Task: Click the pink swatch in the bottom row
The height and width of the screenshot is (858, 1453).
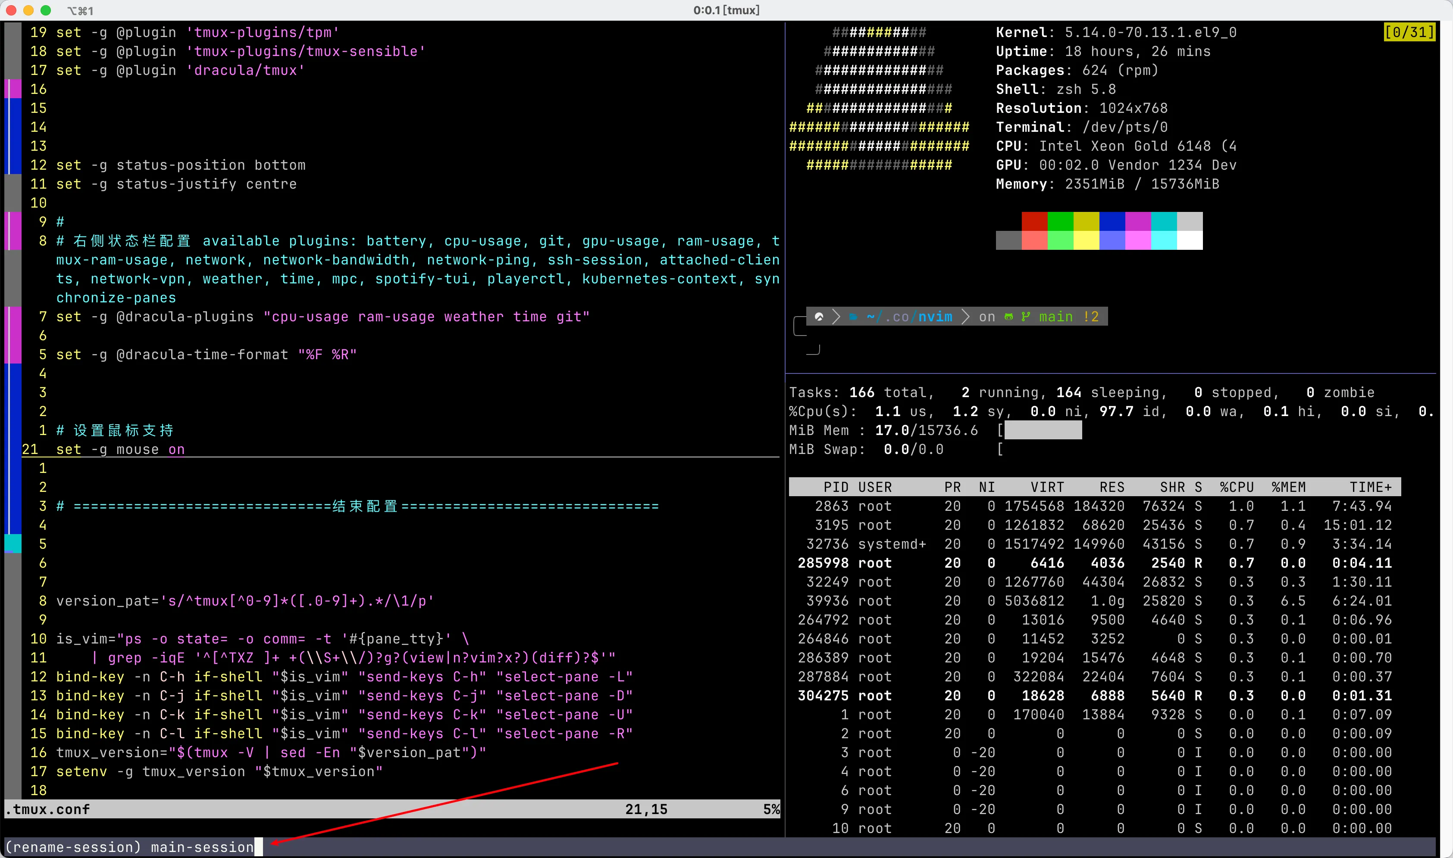Action: (x=1138, y=240)
